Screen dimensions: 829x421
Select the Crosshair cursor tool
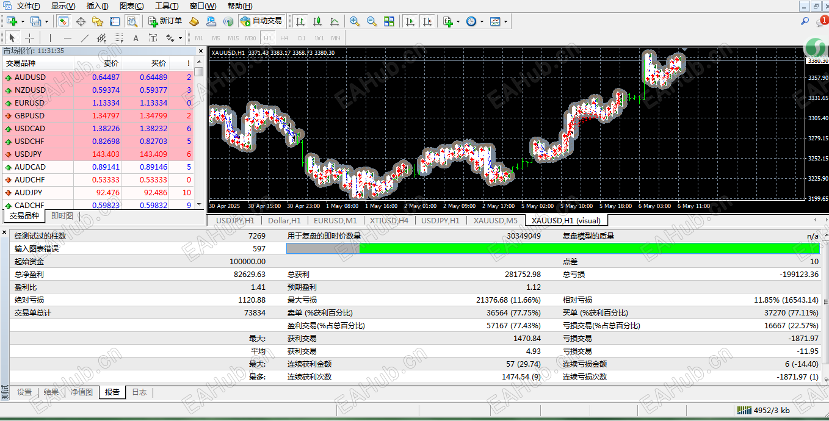[x=29, y=38]
